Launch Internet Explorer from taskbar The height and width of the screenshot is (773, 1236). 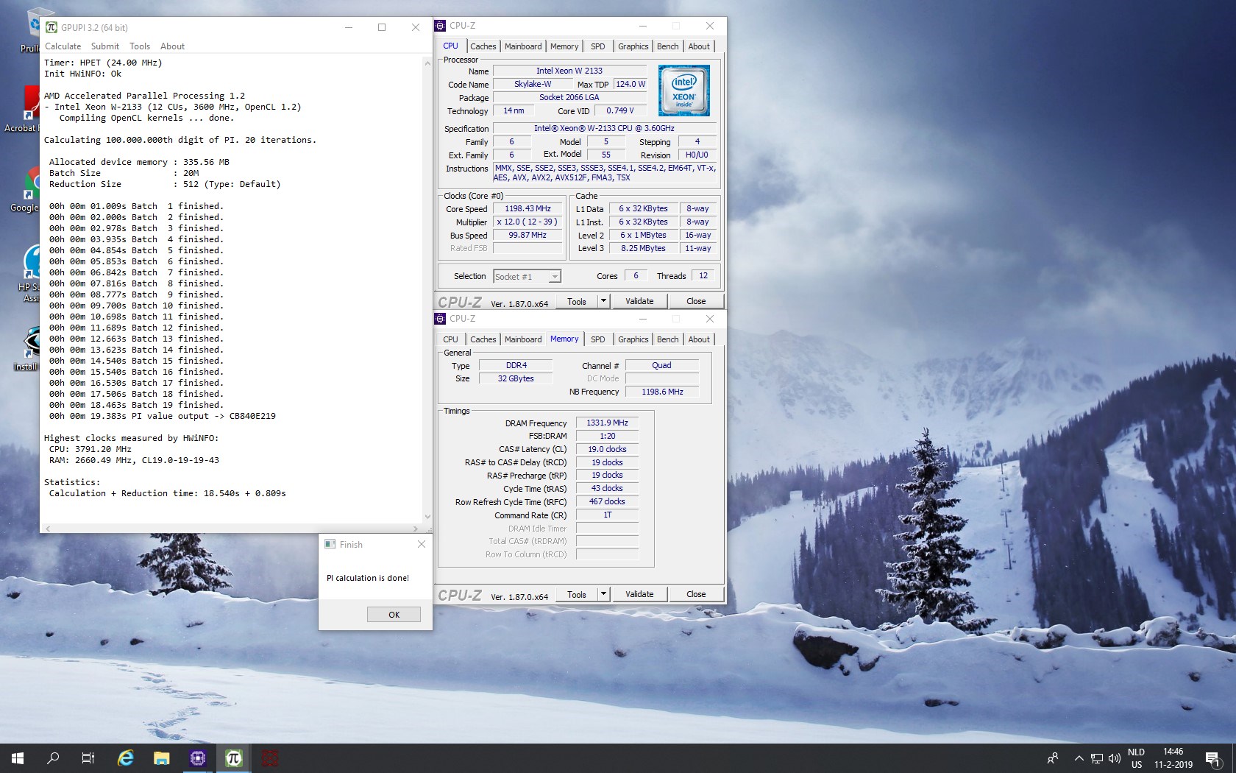pos(126,758)
